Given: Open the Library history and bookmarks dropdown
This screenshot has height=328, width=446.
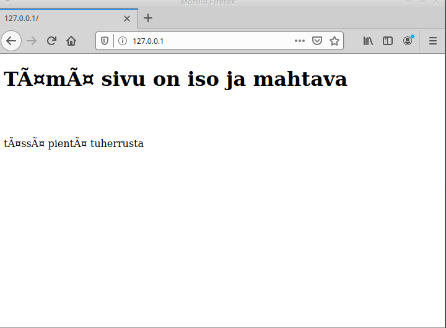Looking at the screenshot, I should click(x=368, y=41).
